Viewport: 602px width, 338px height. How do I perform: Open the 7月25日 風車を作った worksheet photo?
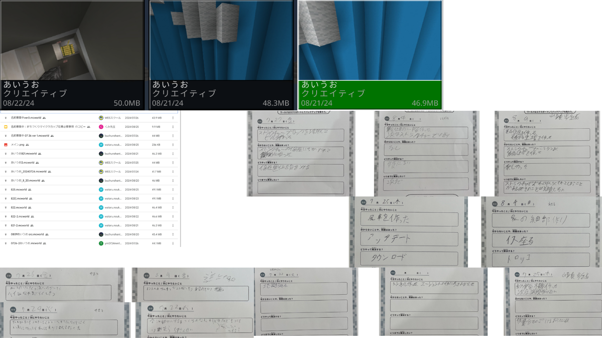point(409,232)
